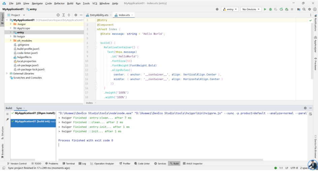
Task: Collapse the MyApplication01 root node
Action: [7, 20]
